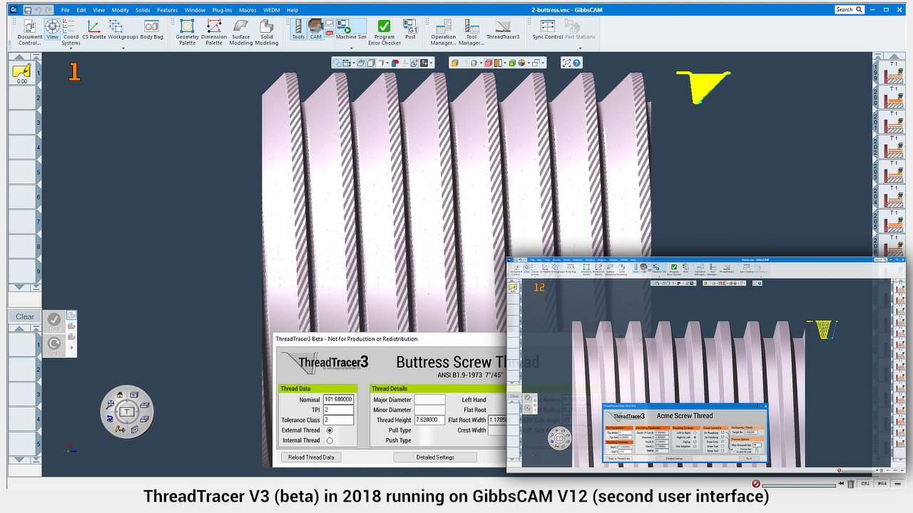The image size is (913, 513).
Task: Click the Reload Thread Data button
Action: [310, 457]
